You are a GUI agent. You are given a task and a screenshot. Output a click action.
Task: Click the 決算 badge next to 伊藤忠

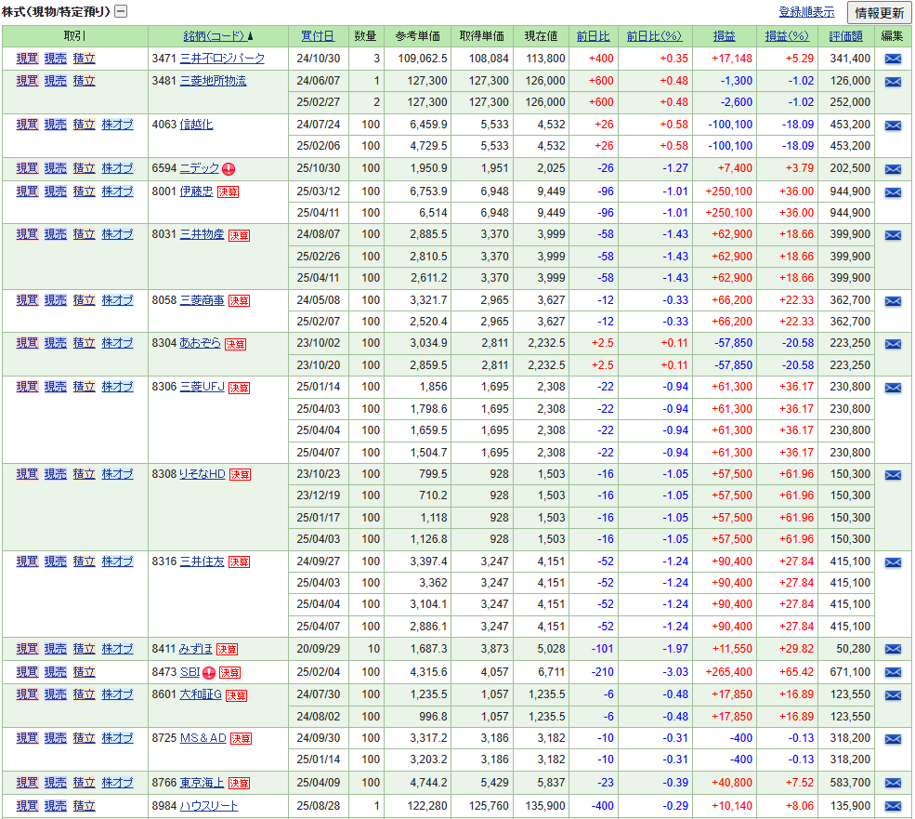click(x=228, y=192)
